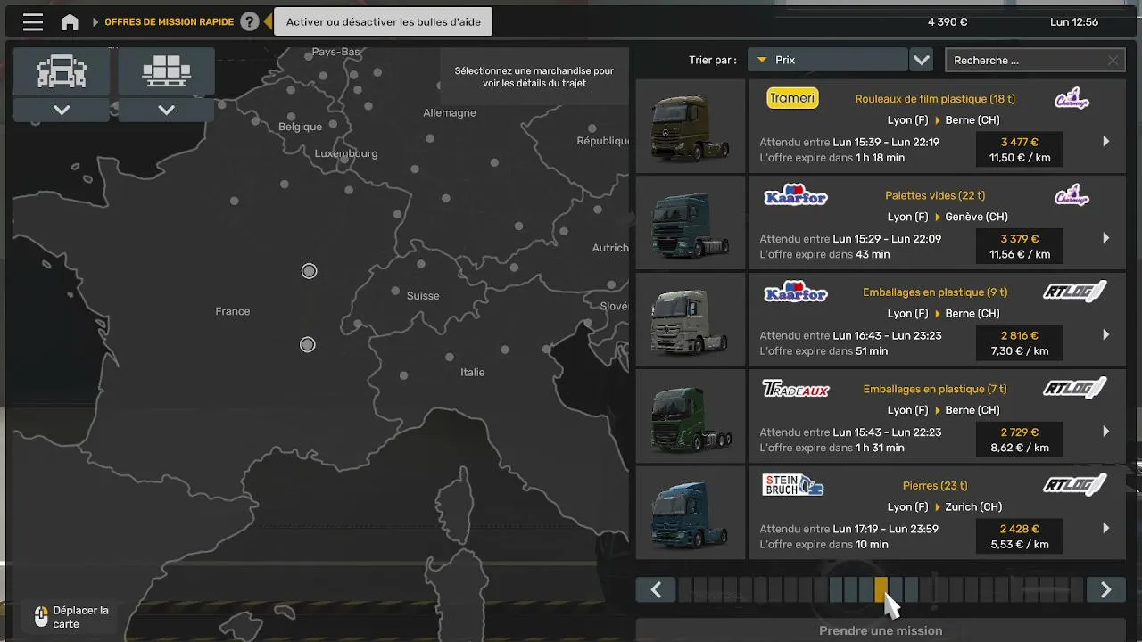Screen dimensions: 1142x642
Task: Click the destination company logo in the Palettes vides offer
Action: pos(1072,195)
